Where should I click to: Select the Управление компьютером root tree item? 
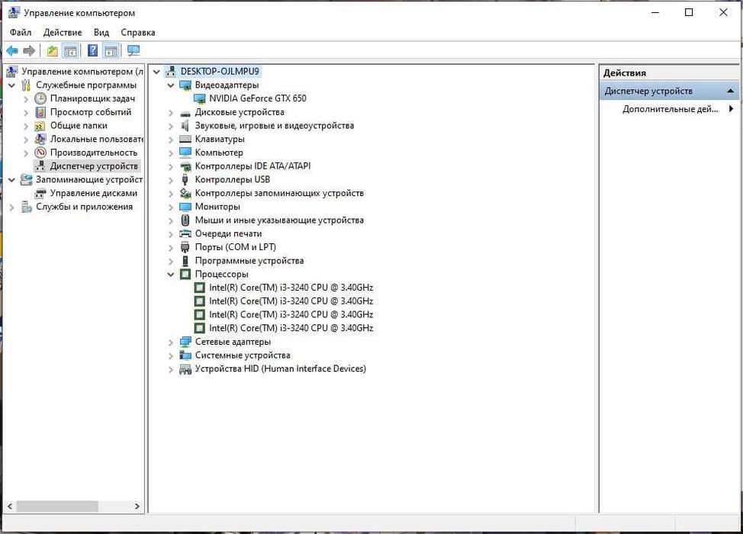82,72
